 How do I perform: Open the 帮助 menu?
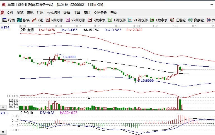[x=114, y=13]
